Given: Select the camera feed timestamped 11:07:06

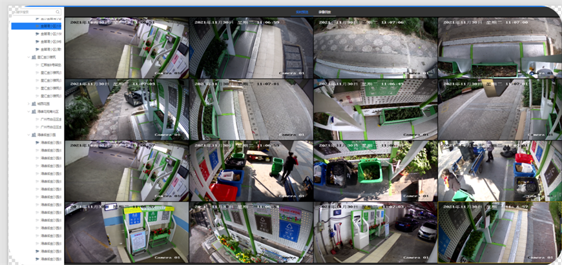Looking at the screenshot, I should pos(375,48).
